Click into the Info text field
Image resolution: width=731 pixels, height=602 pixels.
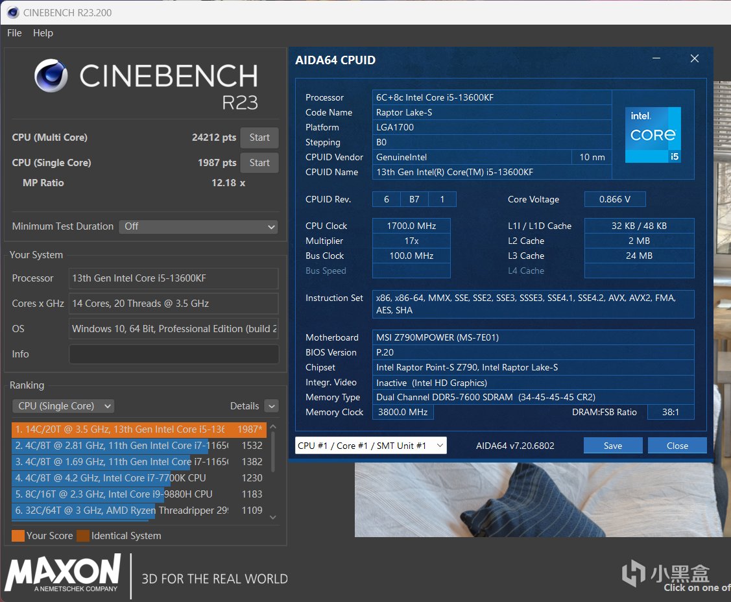point(174,354)
